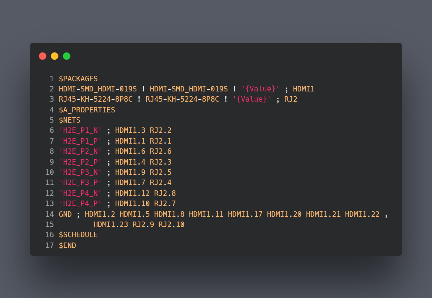This screenshot has height=298, width=432.
Task: Click the $END keyword
Action: pos(67,246)
